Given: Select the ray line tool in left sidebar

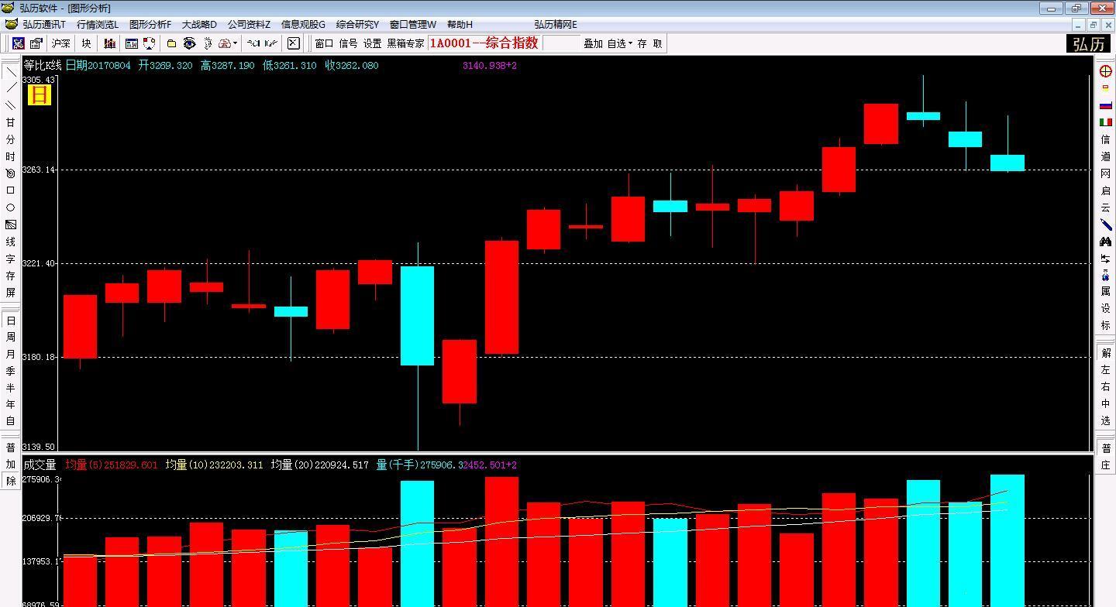Looking at the screenshot, I should [x=10, y=88].
